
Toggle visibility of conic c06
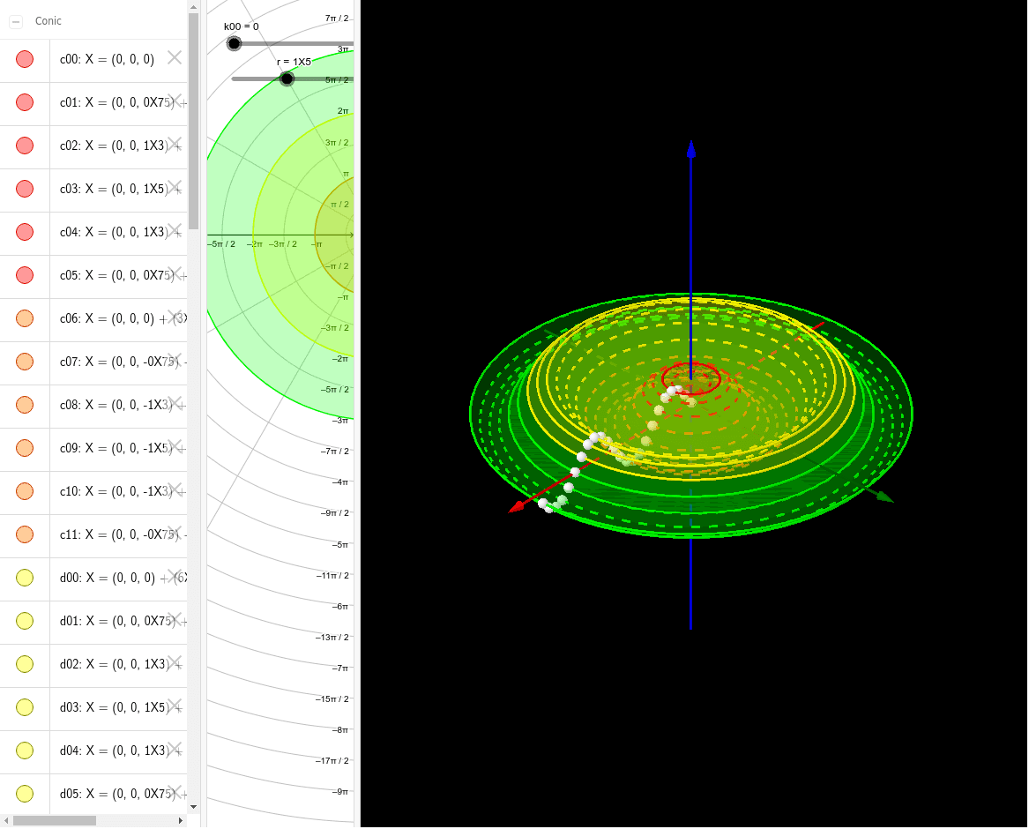(25, 318)
